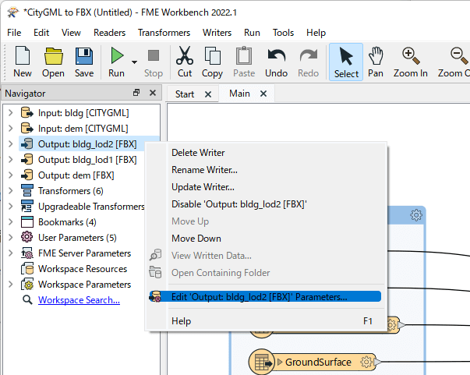The width and height of the screenshot is (470, 375).
Task: Open the Workspace Search link
Action: 80,300
